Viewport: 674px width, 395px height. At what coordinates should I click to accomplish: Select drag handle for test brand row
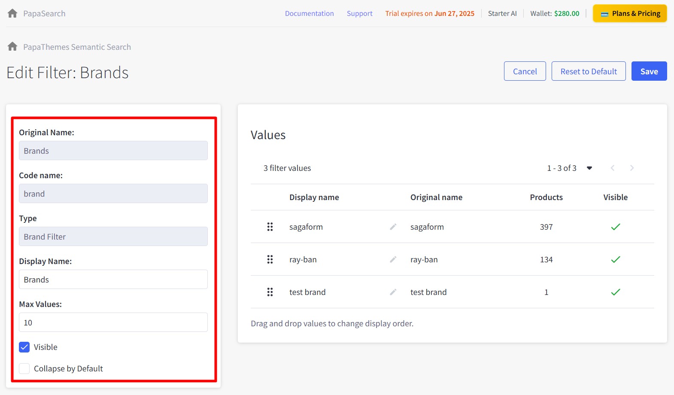tap(270, 292)
